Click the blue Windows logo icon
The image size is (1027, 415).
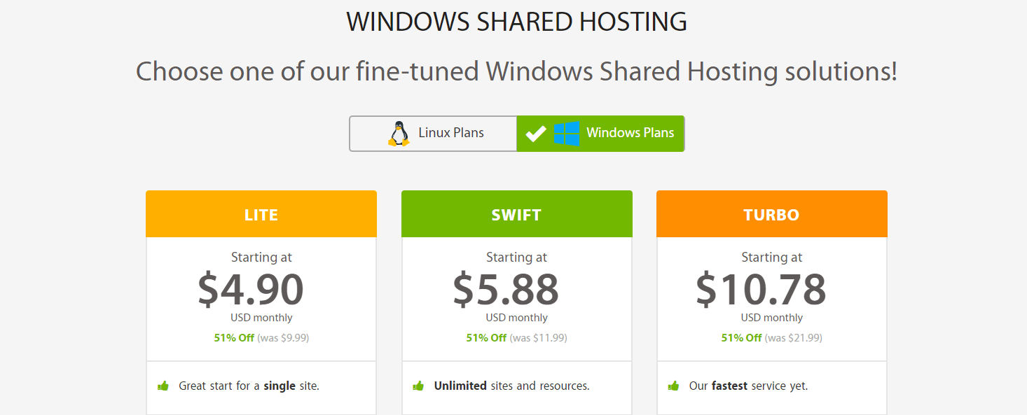[x=567, y=134]
